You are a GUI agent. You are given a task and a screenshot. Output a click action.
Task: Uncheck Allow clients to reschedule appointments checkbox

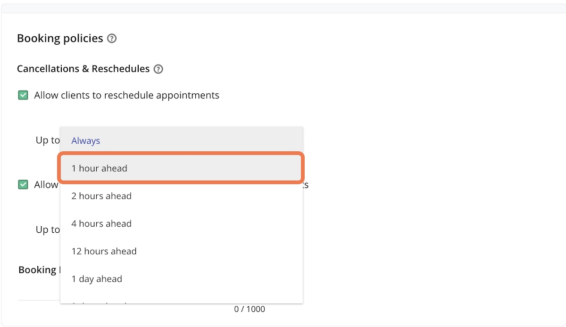23,95
